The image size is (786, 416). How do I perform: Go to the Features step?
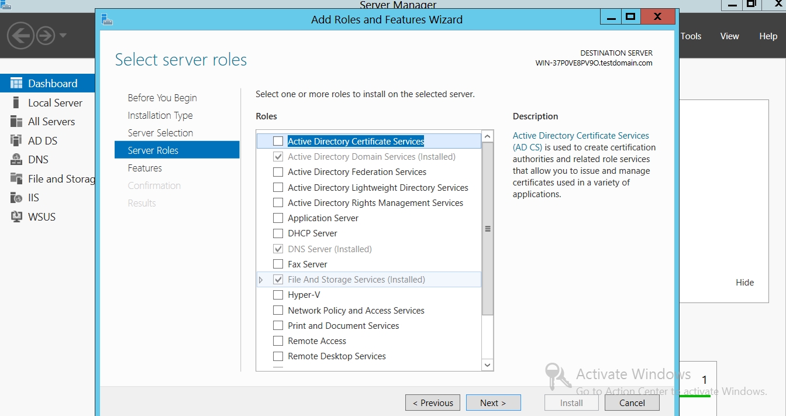tap(145, 168)
